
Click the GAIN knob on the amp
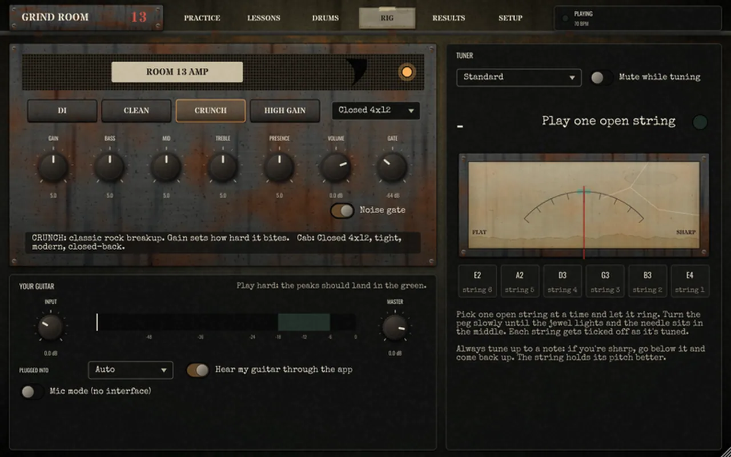click(53, 167)
